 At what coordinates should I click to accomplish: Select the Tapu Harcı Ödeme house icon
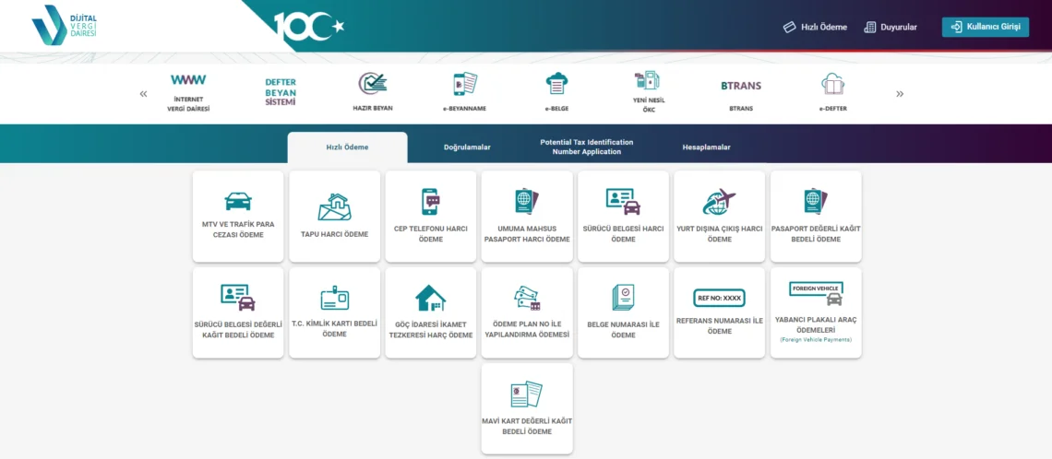click(x=334, y=206)
